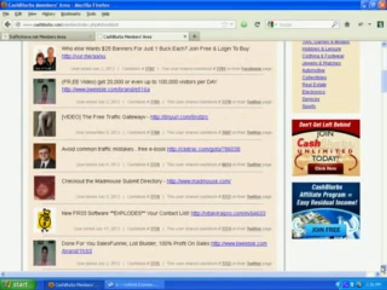Click the avatar beside the FREE Video blurb
This screenshot has height=290, width=387.
pyautogui.click(x=45, y=91)
